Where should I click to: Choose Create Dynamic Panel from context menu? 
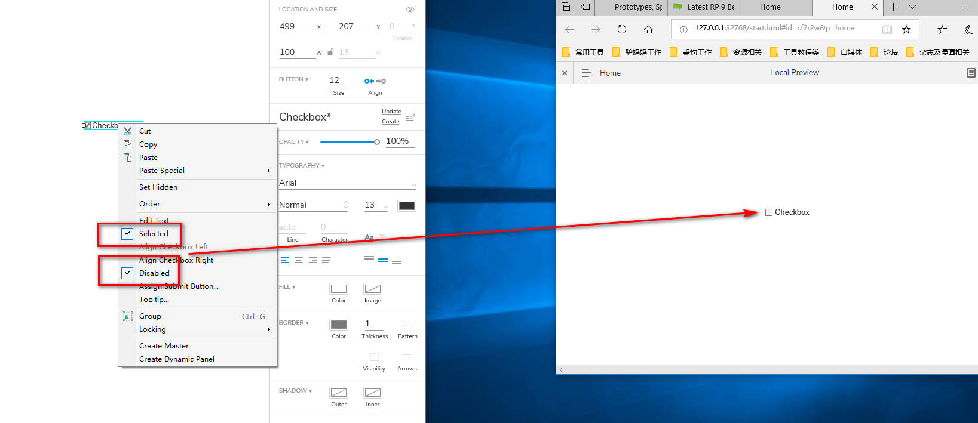coord(177,359)
